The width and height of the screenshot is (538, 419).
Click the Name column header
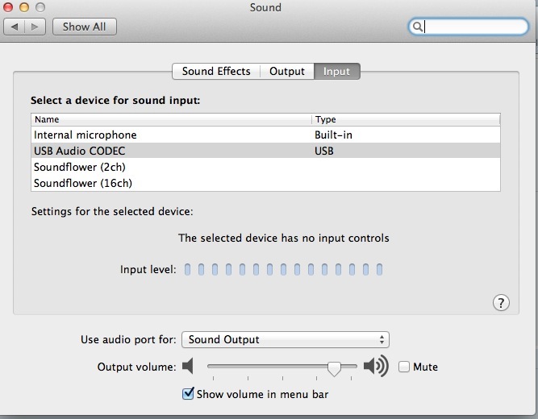[171, 119]
